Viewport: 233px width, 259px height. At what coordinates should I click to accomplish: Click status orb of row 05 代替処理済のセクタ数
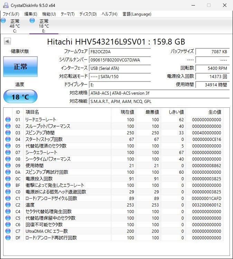click(x=8, y=146)
